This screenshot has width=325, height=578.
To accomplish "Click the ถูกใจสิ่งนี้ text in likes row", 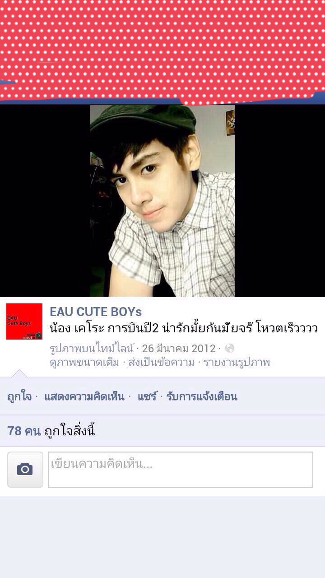I will pyautogui.click(x=70, y=431).
